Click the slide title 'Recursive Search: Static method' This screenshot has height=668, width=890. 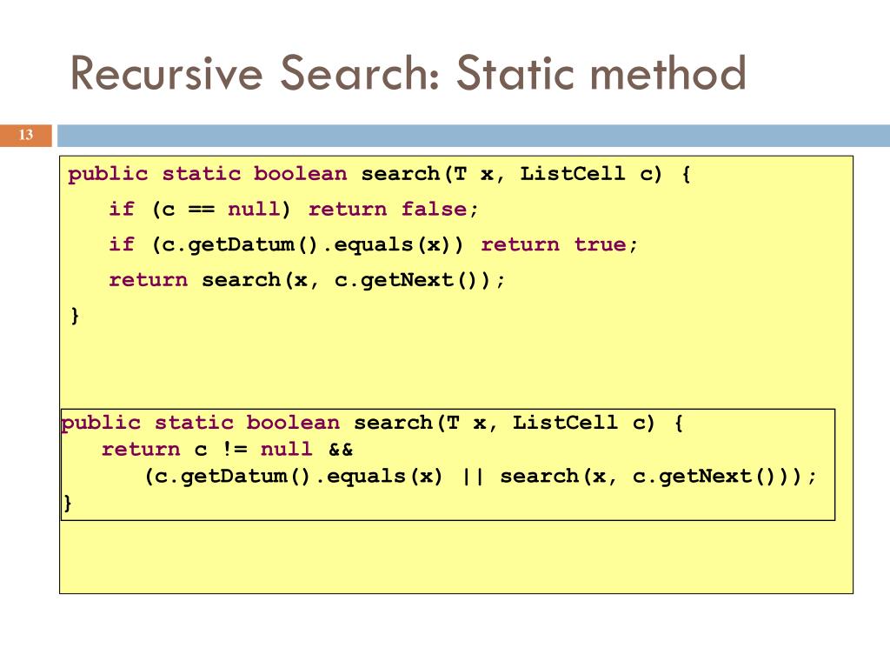coord(408,73)
